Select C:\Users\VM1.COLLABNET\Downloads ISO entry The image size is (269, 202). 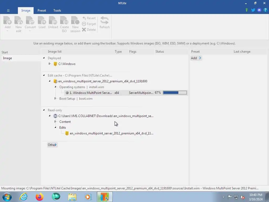point(106,116)
